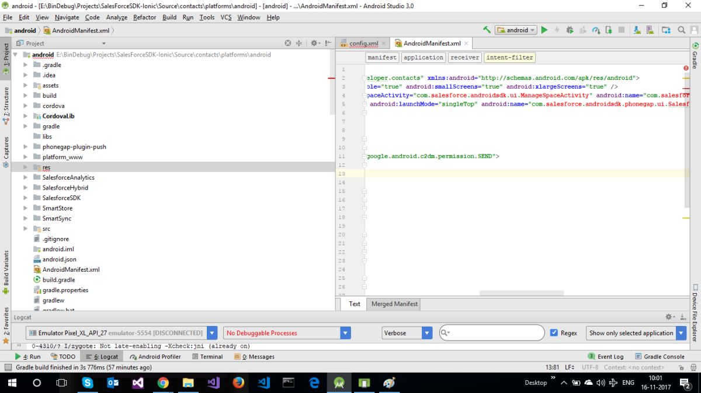701x393 pixels.
Task: Select AndroidManifest.xml in project tree
Action: 71,269
